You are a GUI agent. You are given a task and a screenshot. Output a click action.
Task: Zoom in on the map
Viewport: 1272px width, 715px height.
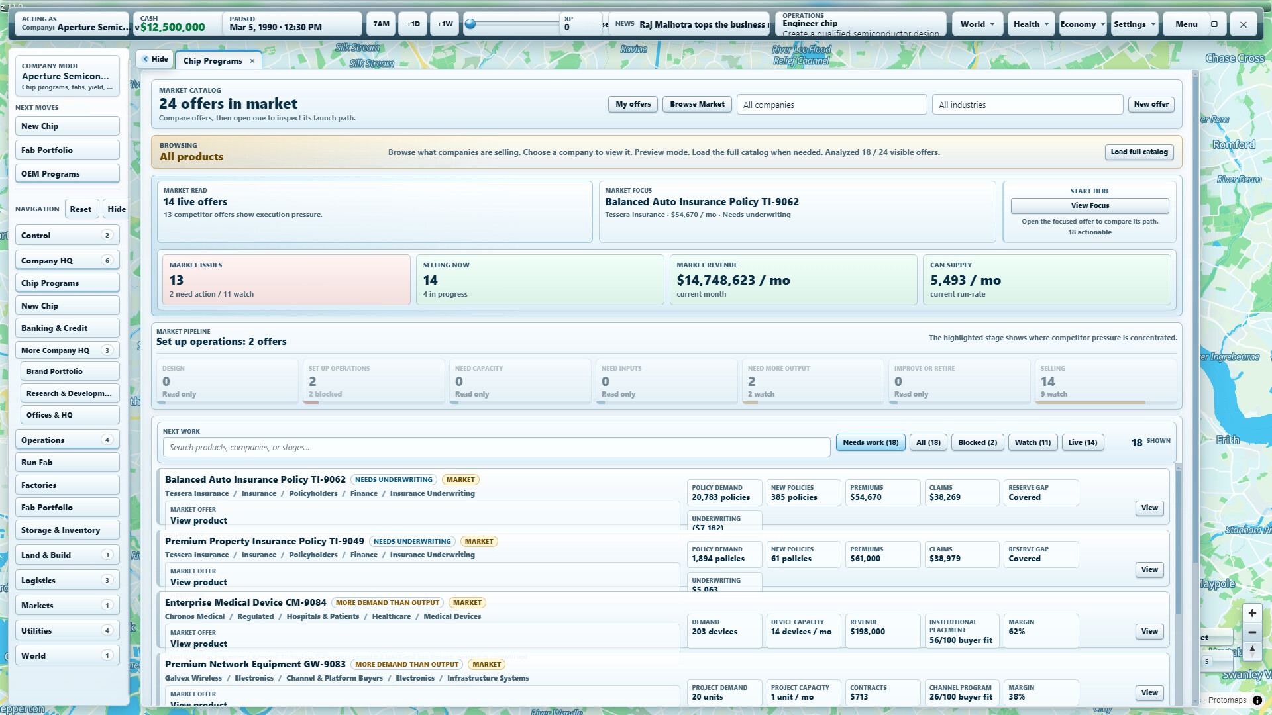tap(1252, 613)
